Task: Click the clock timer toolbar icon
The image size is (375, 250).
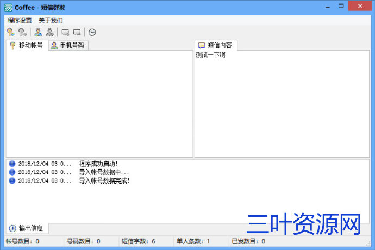Action: point(92,32)
